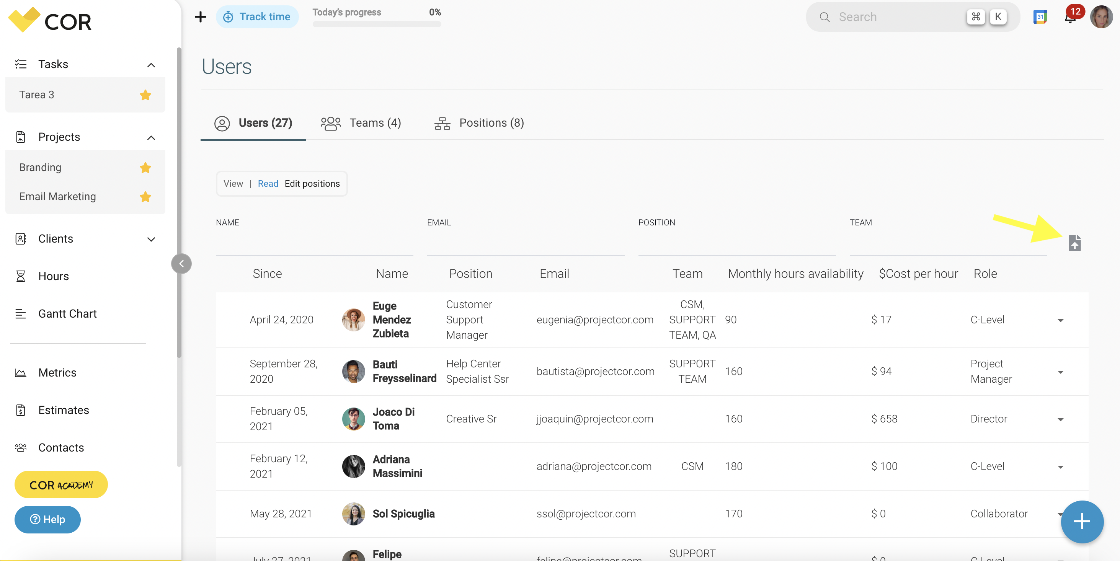This screenshot has width=1120, height=561.
Task: Open the Google Calendar icon in the top bar
Action: 1040,16
